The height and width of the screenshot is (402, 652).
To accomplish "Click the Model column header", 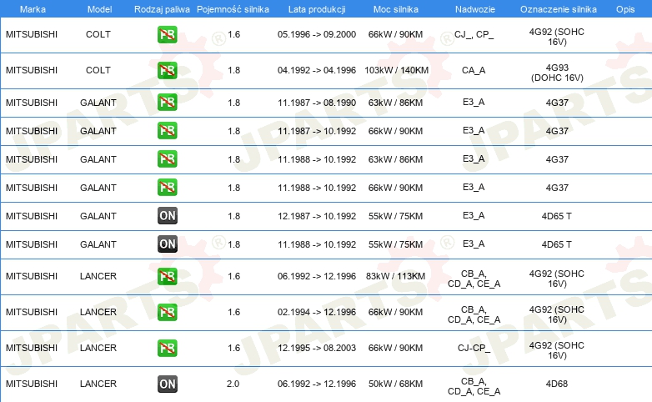I will pyautogui.click(x=99, y=9).
